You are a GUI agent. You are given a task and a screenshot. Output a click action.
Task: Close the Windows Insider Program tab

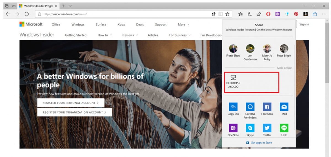pos(56,6)
